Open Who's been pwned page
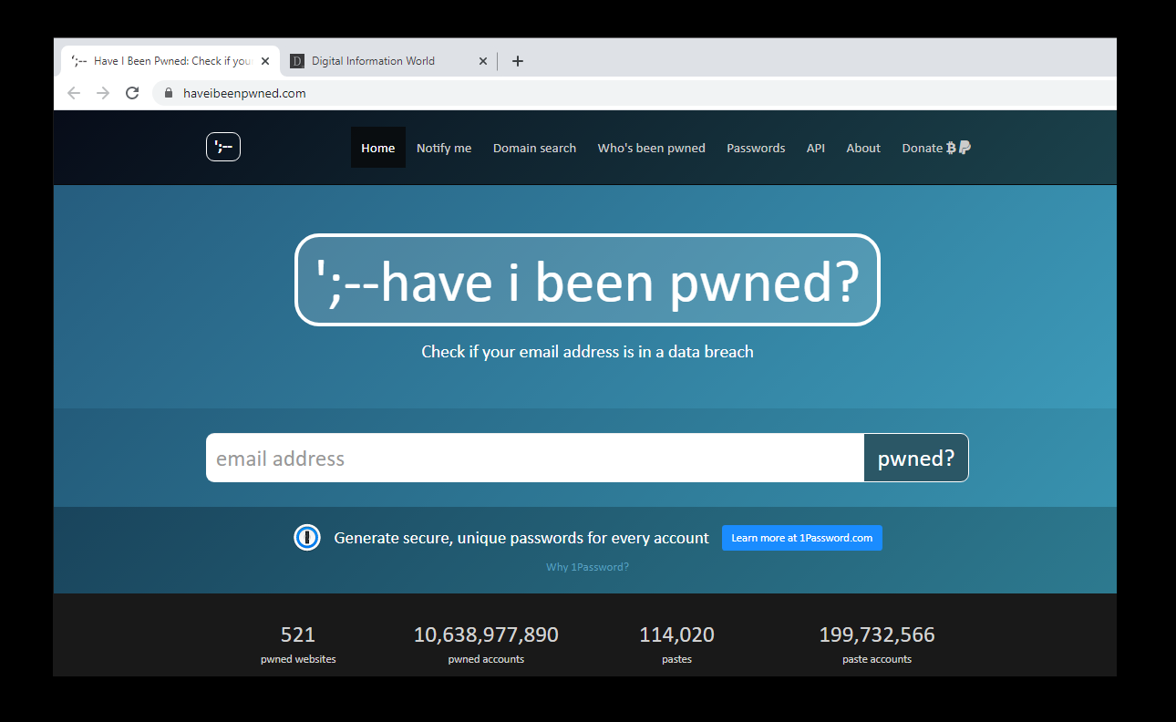1176x722 pixels. [x=652, y=148]
